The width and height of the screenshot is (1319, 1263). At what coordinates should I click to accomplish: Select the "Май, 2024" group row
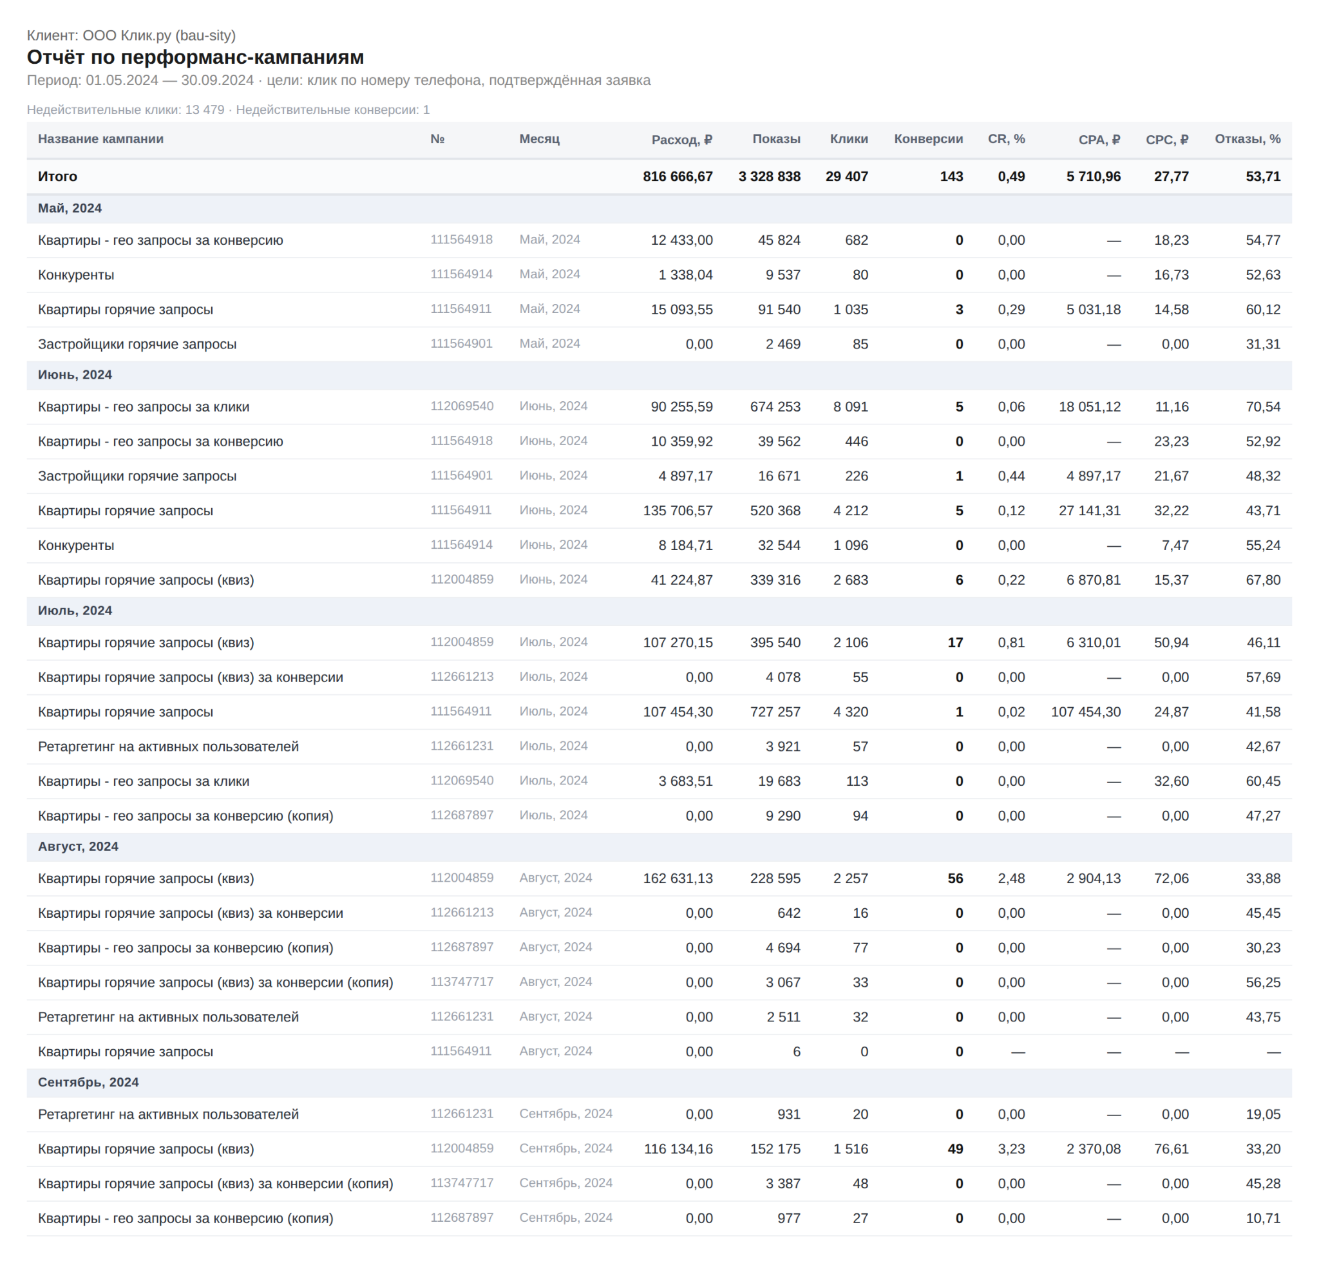point(659,208)
